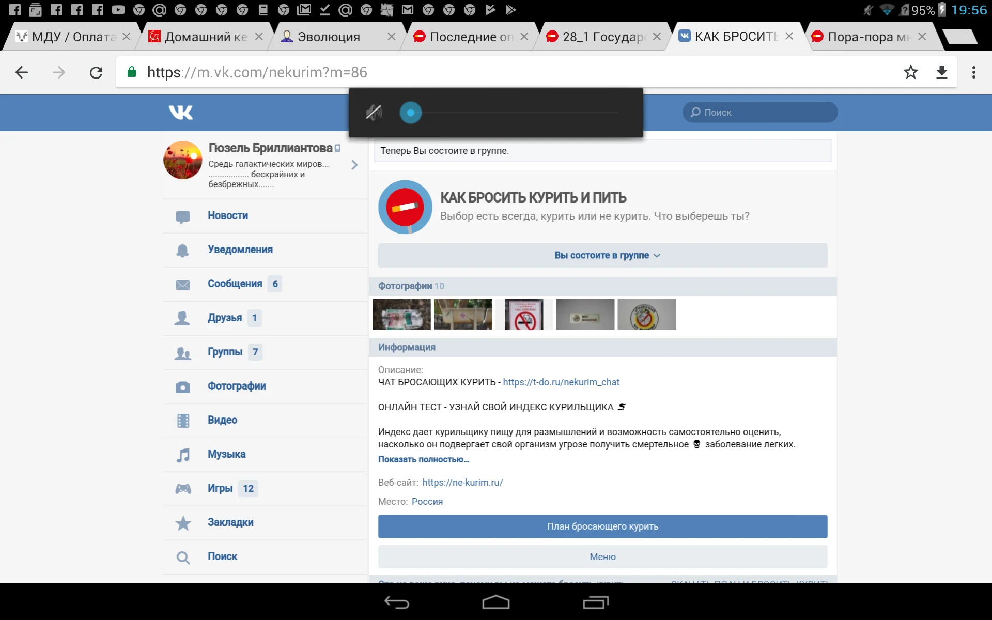Click the download arrow icon in toolbar
The width and height of the screenshot is (992, 620).
pos(941,72)
